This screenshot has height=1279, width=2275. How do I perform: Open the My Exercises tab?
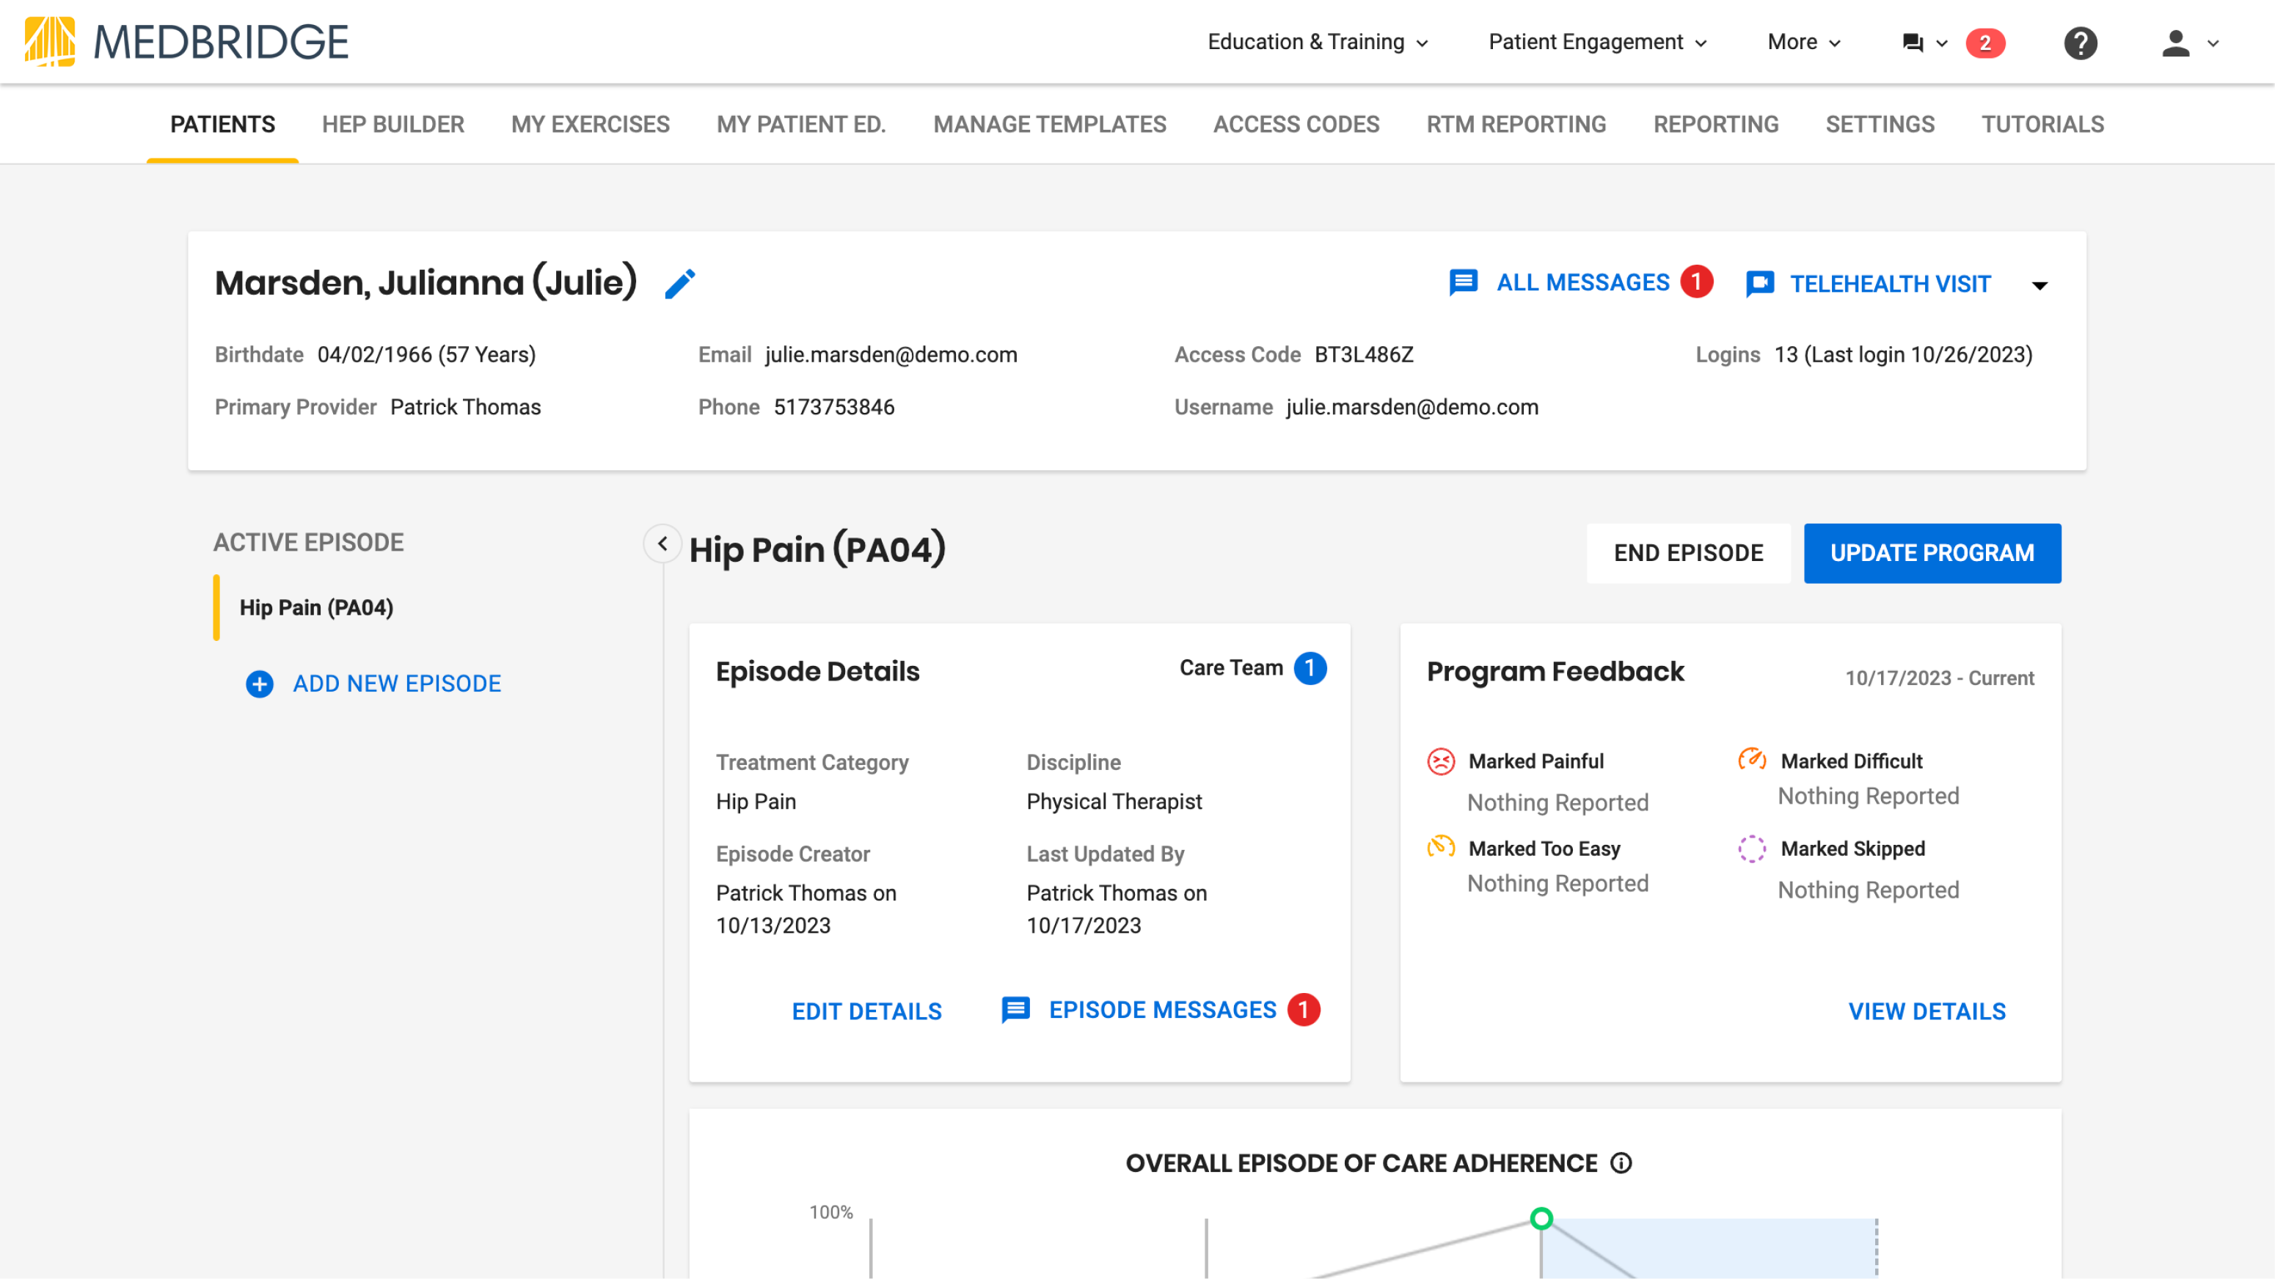pos(590,125)
